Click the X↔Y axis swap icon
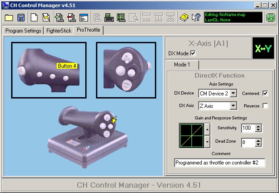The height and width of the screenshot is (193, 279). point(263,48)
